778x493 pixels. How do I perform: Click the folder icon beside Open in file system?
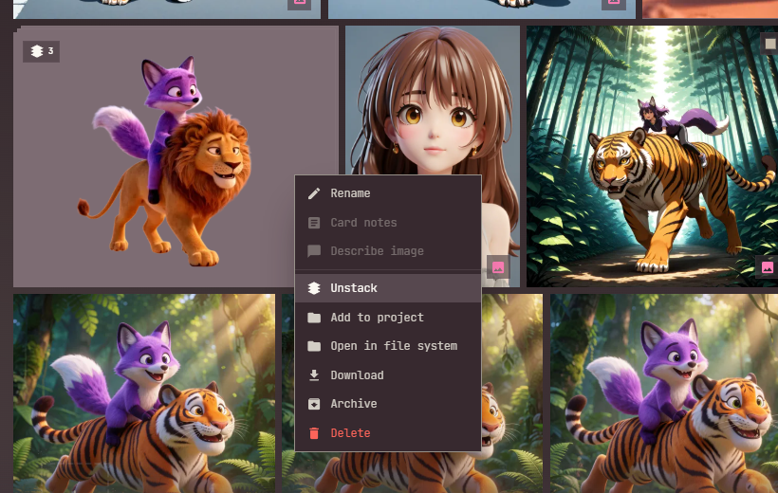[x=314, y=346]
